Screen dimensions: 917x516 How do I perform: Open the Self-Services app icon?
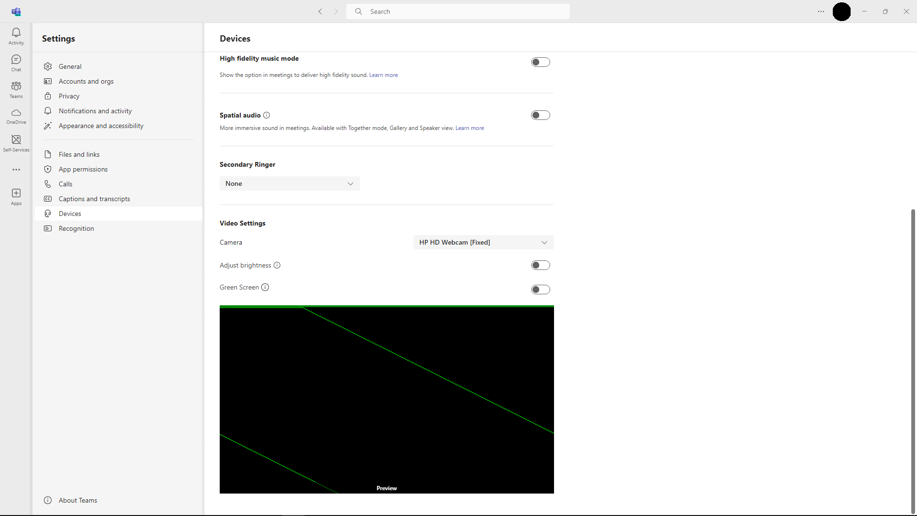point(16,142)
